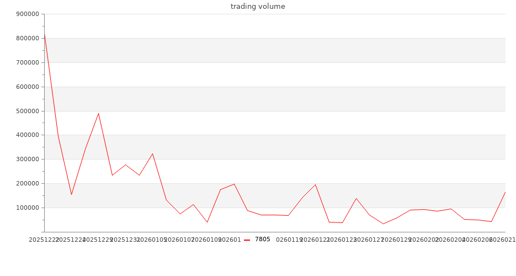Click the final data point at right edge

505,192
